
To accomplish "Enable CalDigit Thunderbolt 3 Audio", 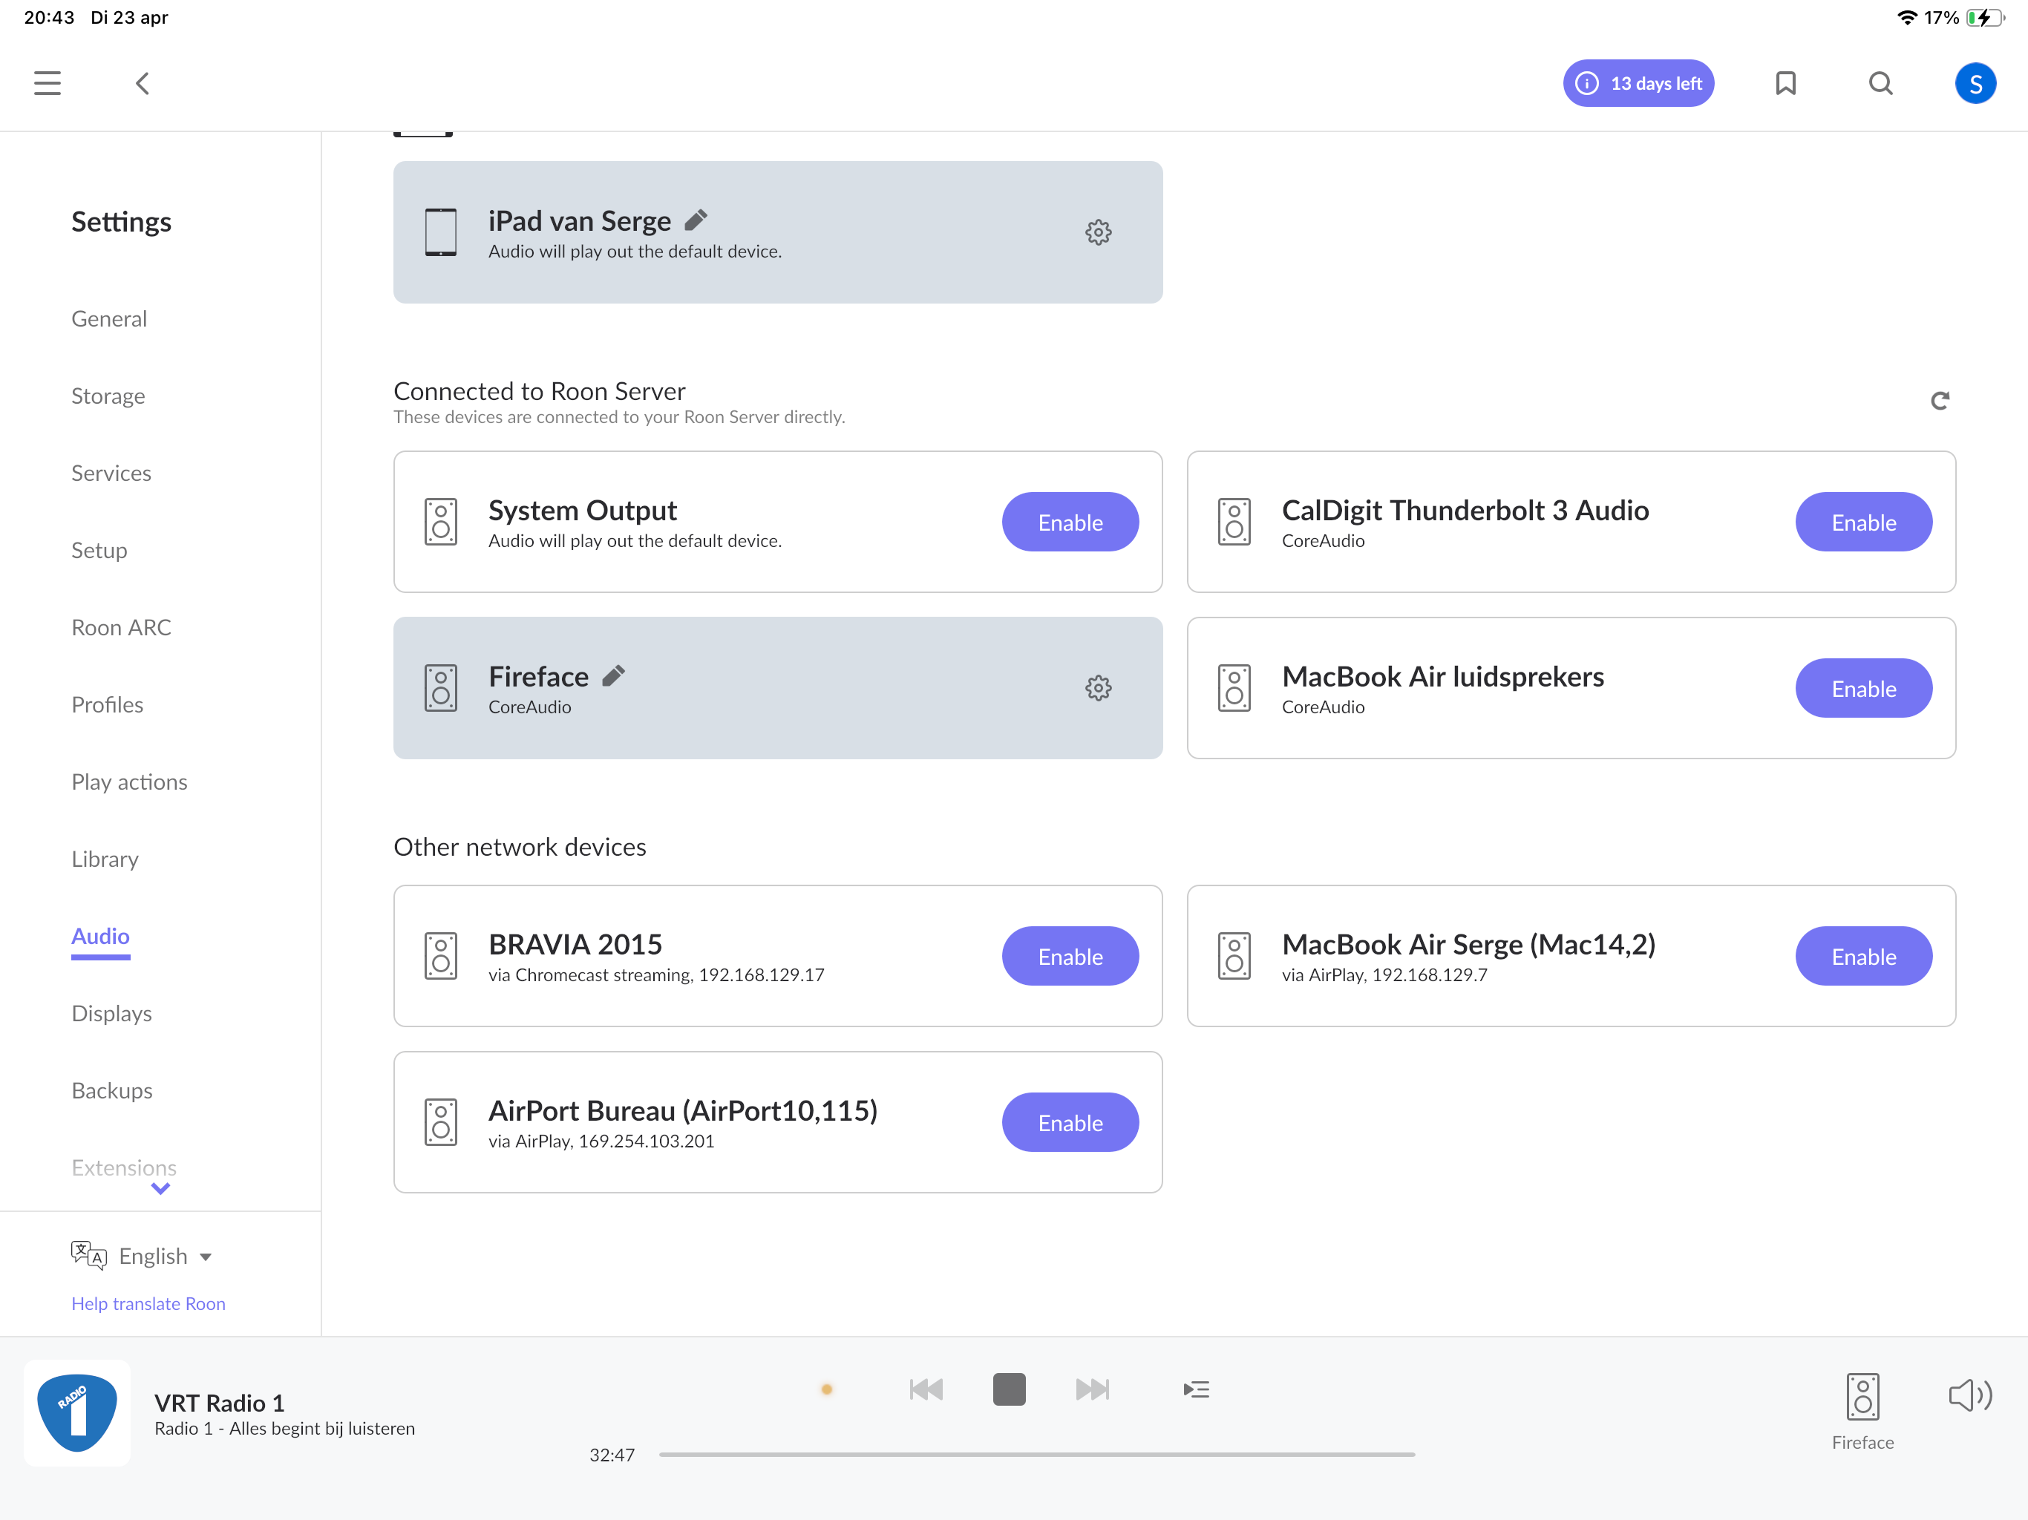I will coord(1864,522).
